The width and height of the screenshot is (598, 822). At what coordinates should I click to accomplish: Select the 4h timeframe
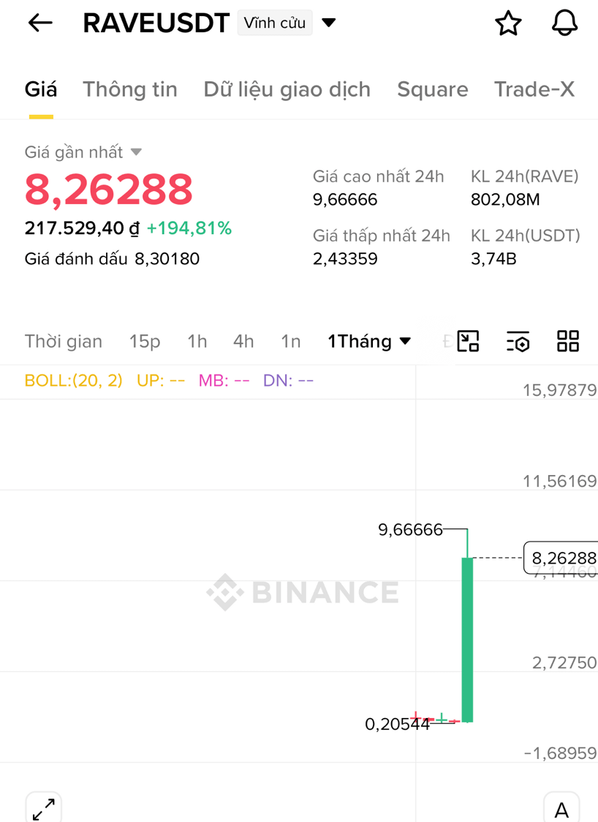(243, 341)
